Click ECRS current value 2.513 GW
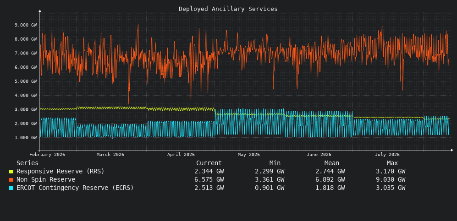 click(x=209, y=188)
